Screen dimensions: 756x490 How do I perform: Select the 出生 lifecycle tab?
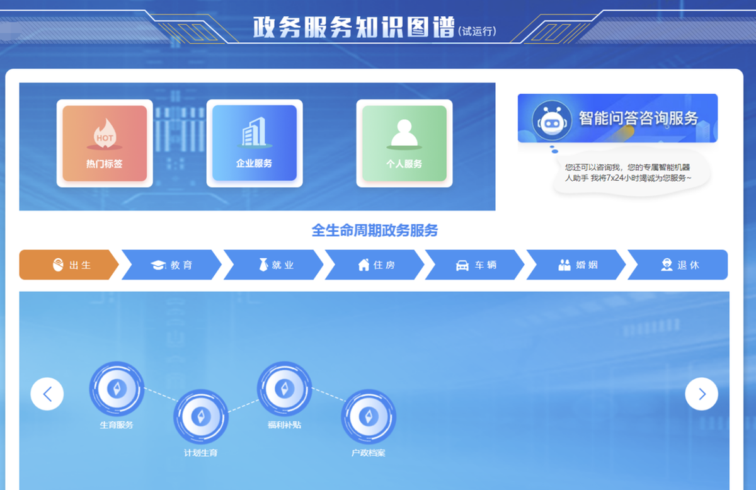(x=69, y=265)
